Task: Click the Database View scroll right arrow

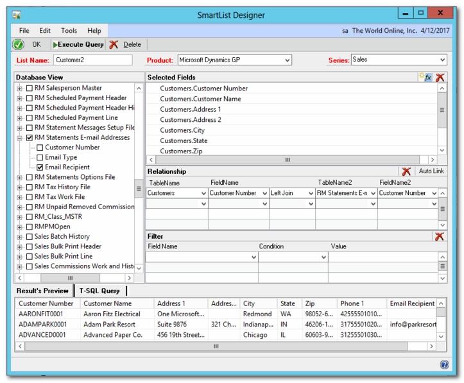Action: coord(129,278)
